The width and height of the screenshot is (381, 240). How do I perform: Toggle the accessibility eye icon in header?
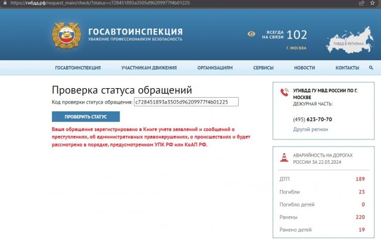[251, 34]
